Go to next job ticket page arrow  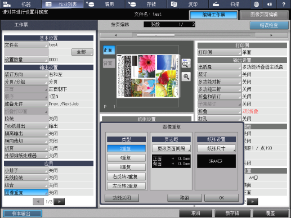click(x=59, y=202)
